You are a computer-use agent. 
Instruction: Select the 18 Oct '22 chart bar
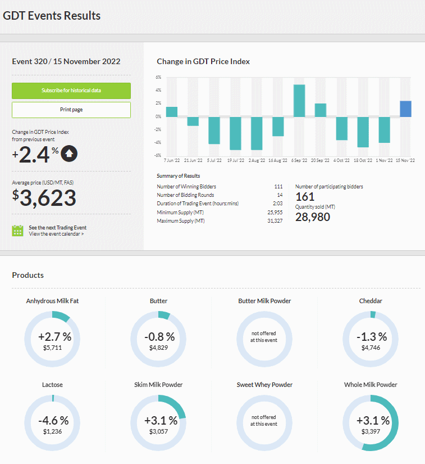tap(363, 132)
